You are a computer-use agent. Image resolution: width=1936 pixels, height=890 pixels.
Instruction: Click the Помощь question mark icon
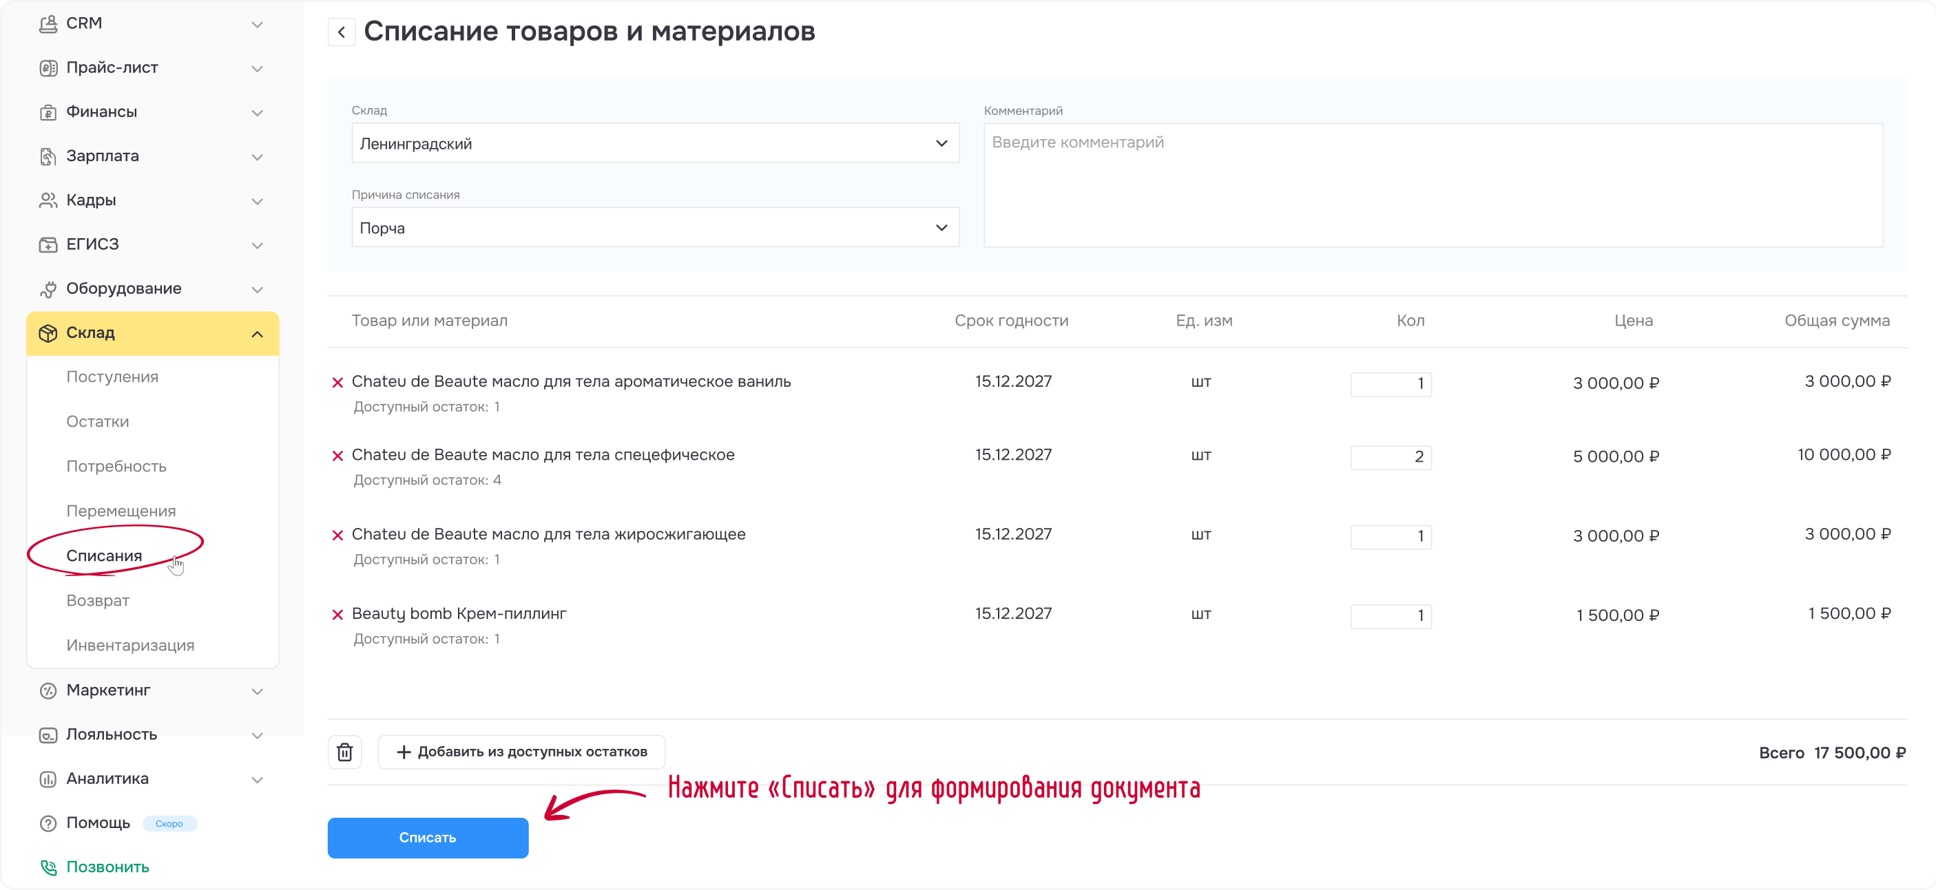tap(48, 824)
